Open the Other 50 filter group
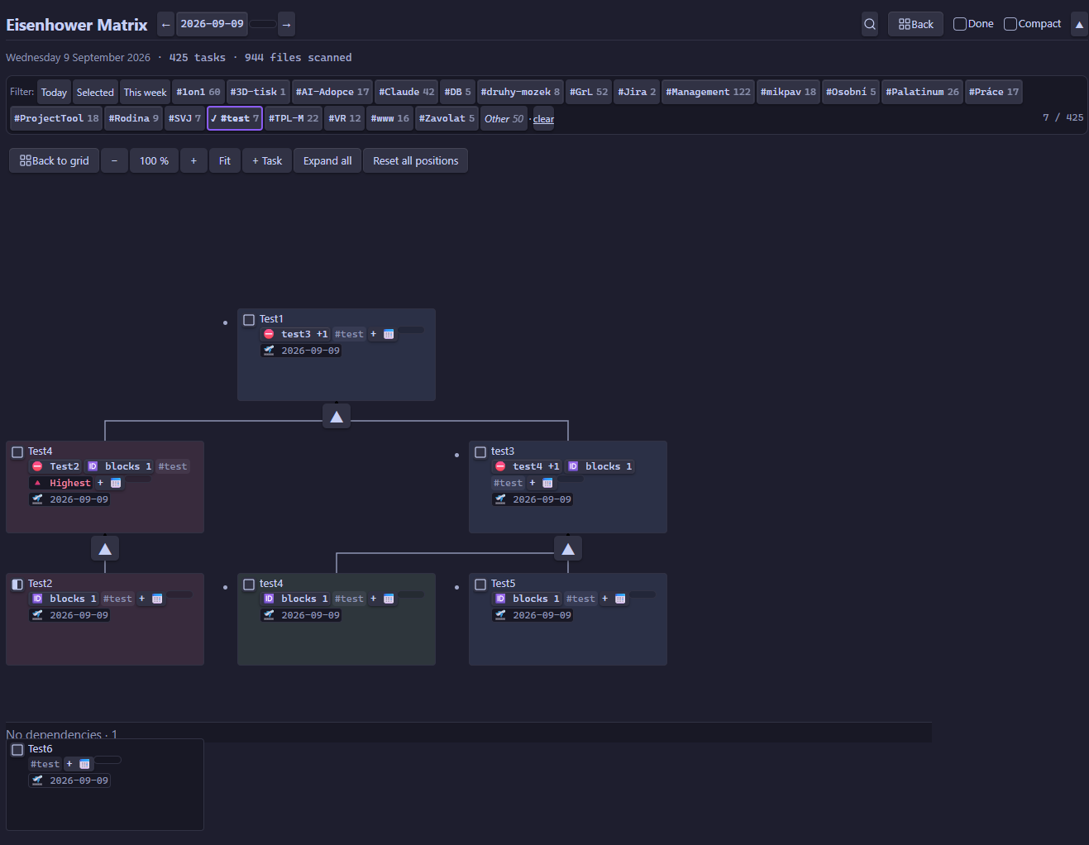 pyautogui.click(x=504, y=118)
